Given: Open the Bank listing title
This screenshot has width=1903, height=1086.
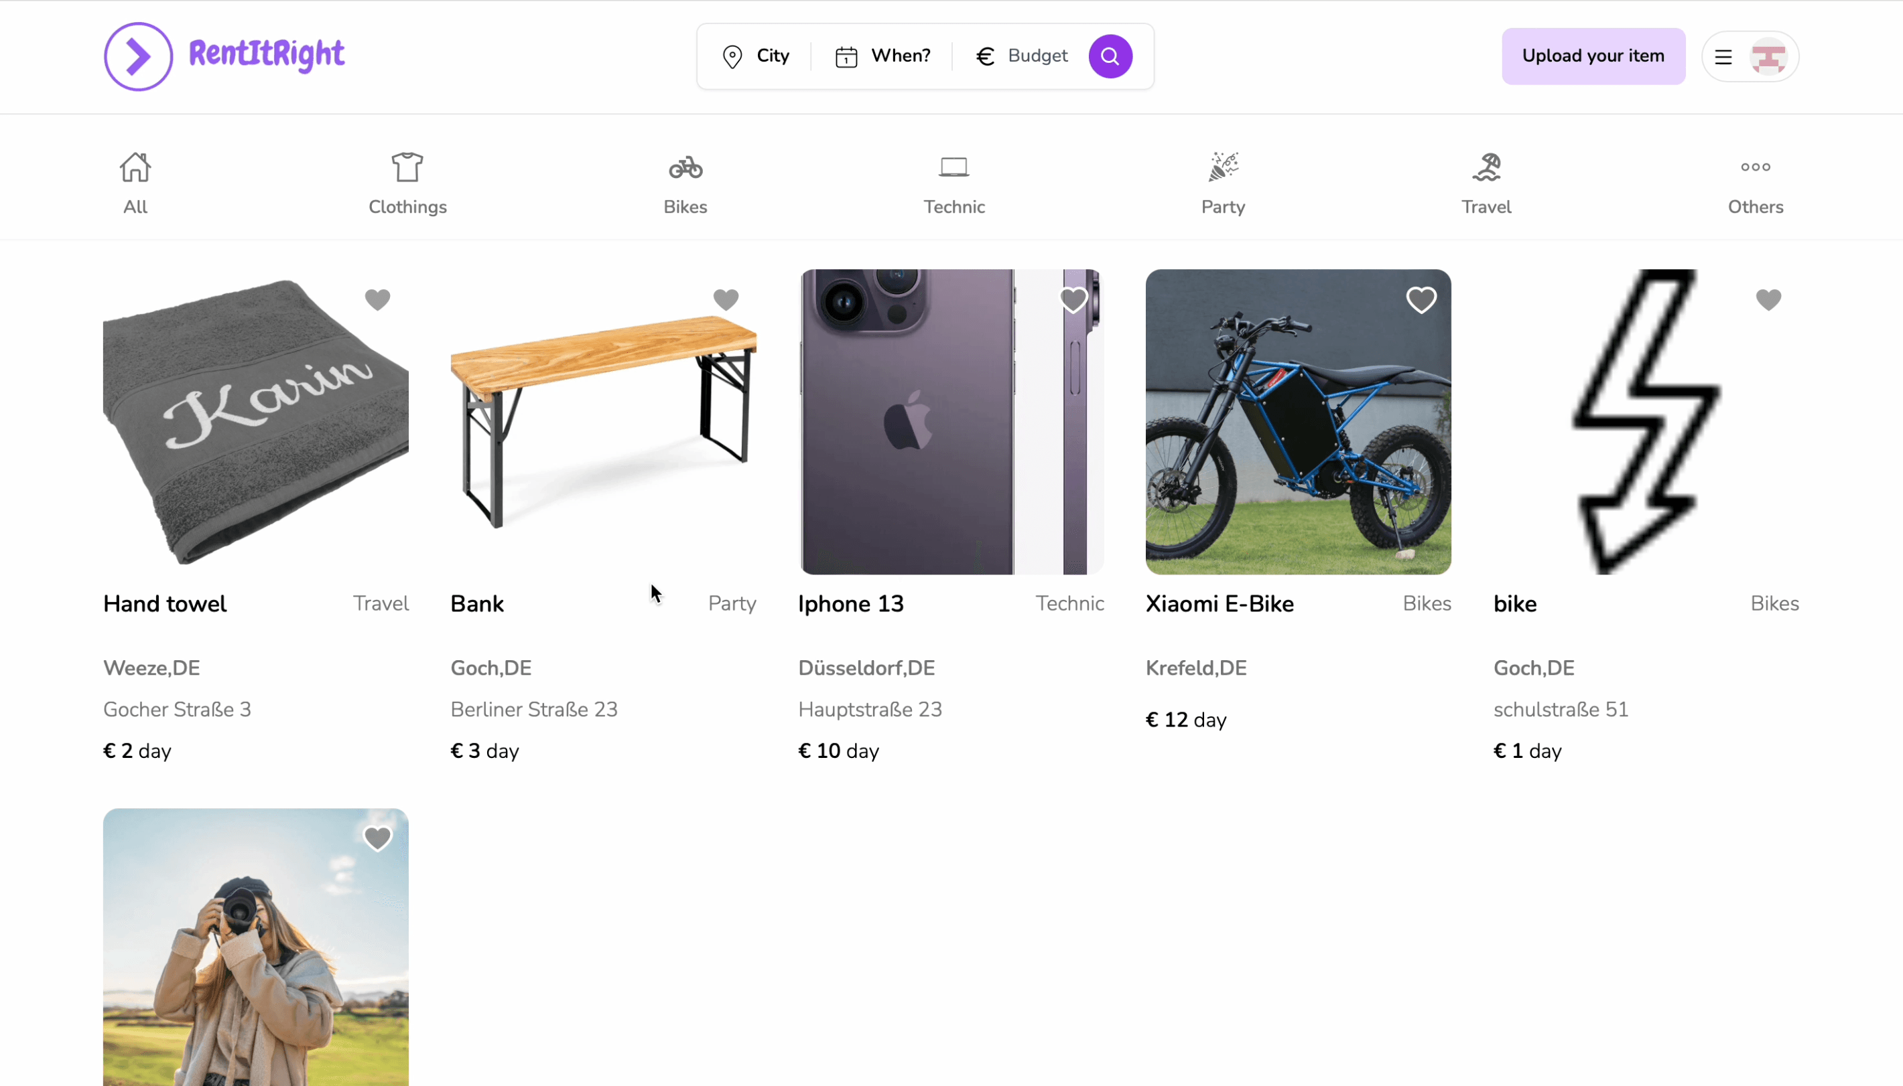Looking at the screenshot, I should [477, 603].
